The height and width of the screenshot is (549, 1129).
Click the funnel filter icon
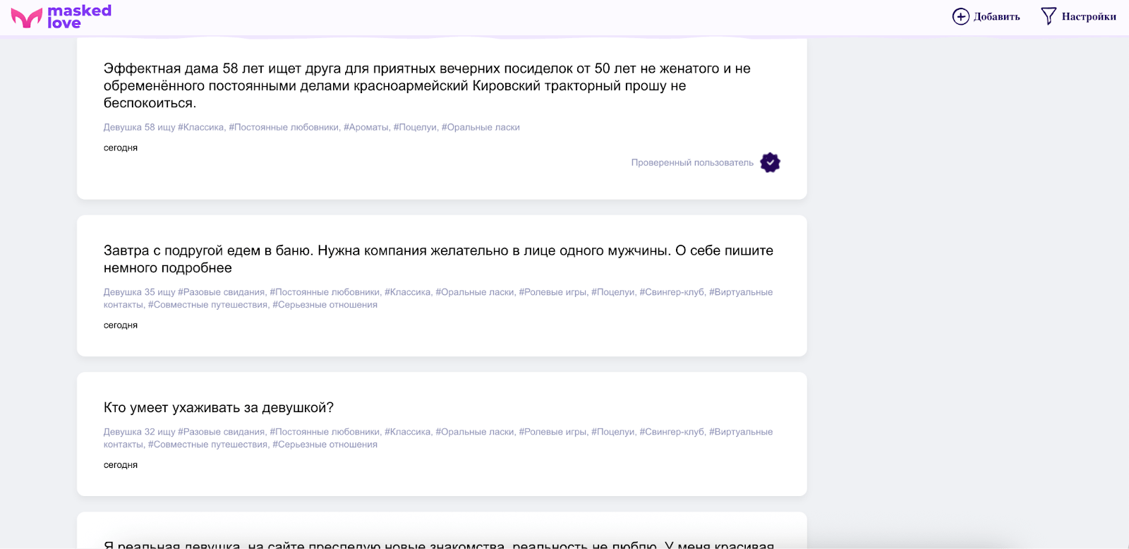tap(1049, 16)
